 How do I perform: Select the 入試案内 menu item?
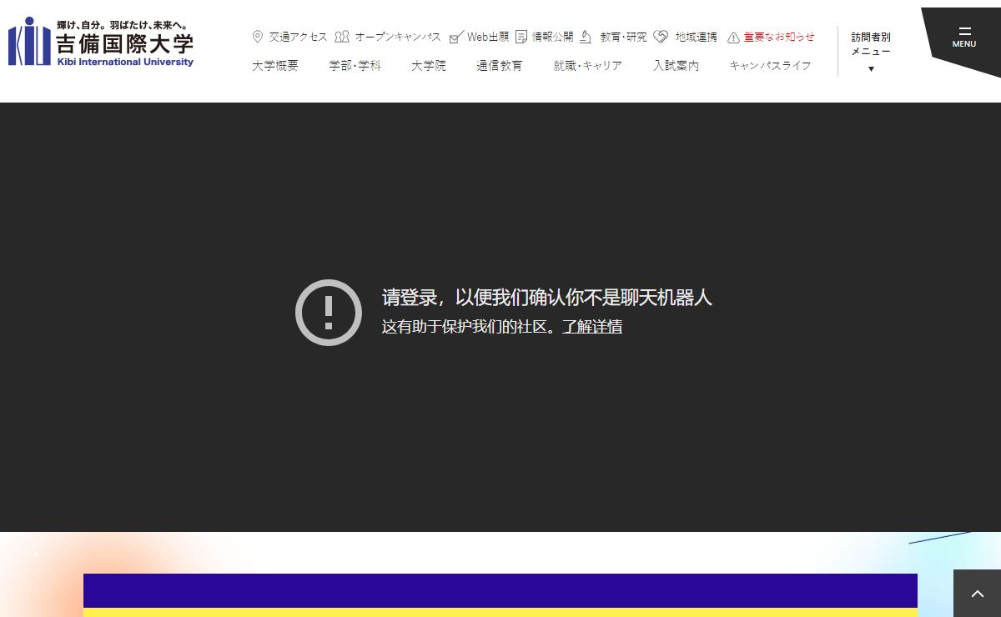coord(677,66)
